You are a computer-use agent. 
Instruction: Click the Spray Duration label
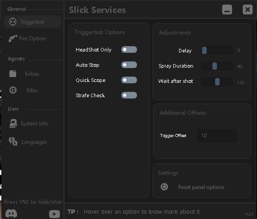pos(176,66)
